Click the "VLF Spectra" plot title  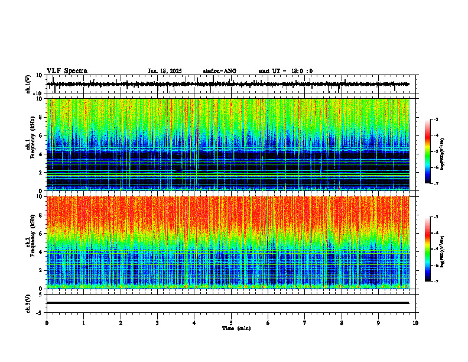(x=67, y=71)
